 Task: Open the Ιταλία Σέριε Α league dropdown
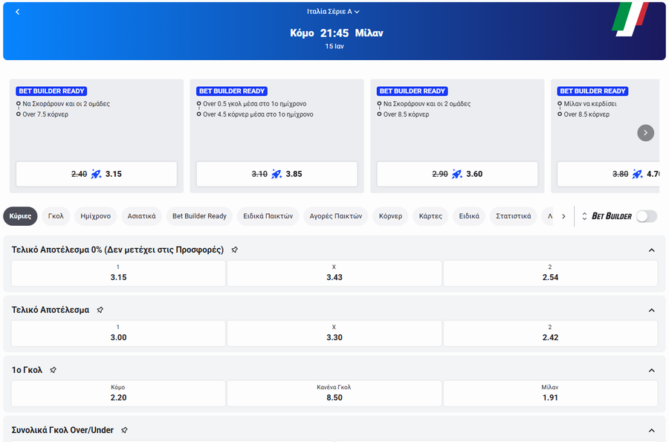(334, 12)
